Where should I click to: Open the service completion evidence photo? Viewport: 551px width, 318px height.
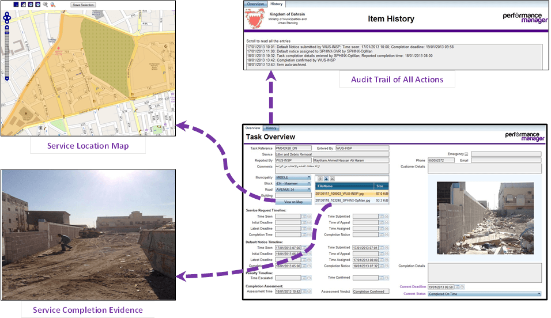click(88, 234)
